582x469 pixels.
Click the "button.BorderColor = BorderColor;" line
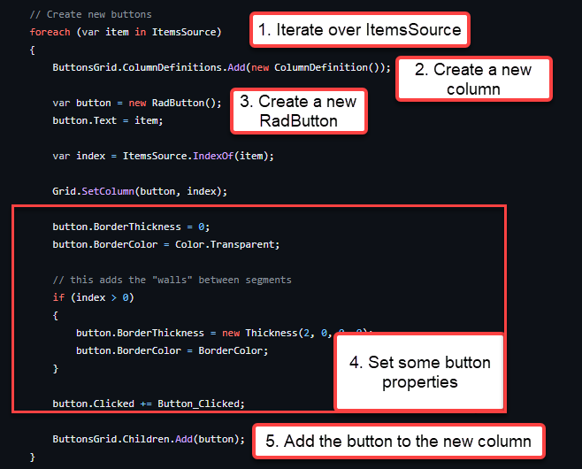172,350
